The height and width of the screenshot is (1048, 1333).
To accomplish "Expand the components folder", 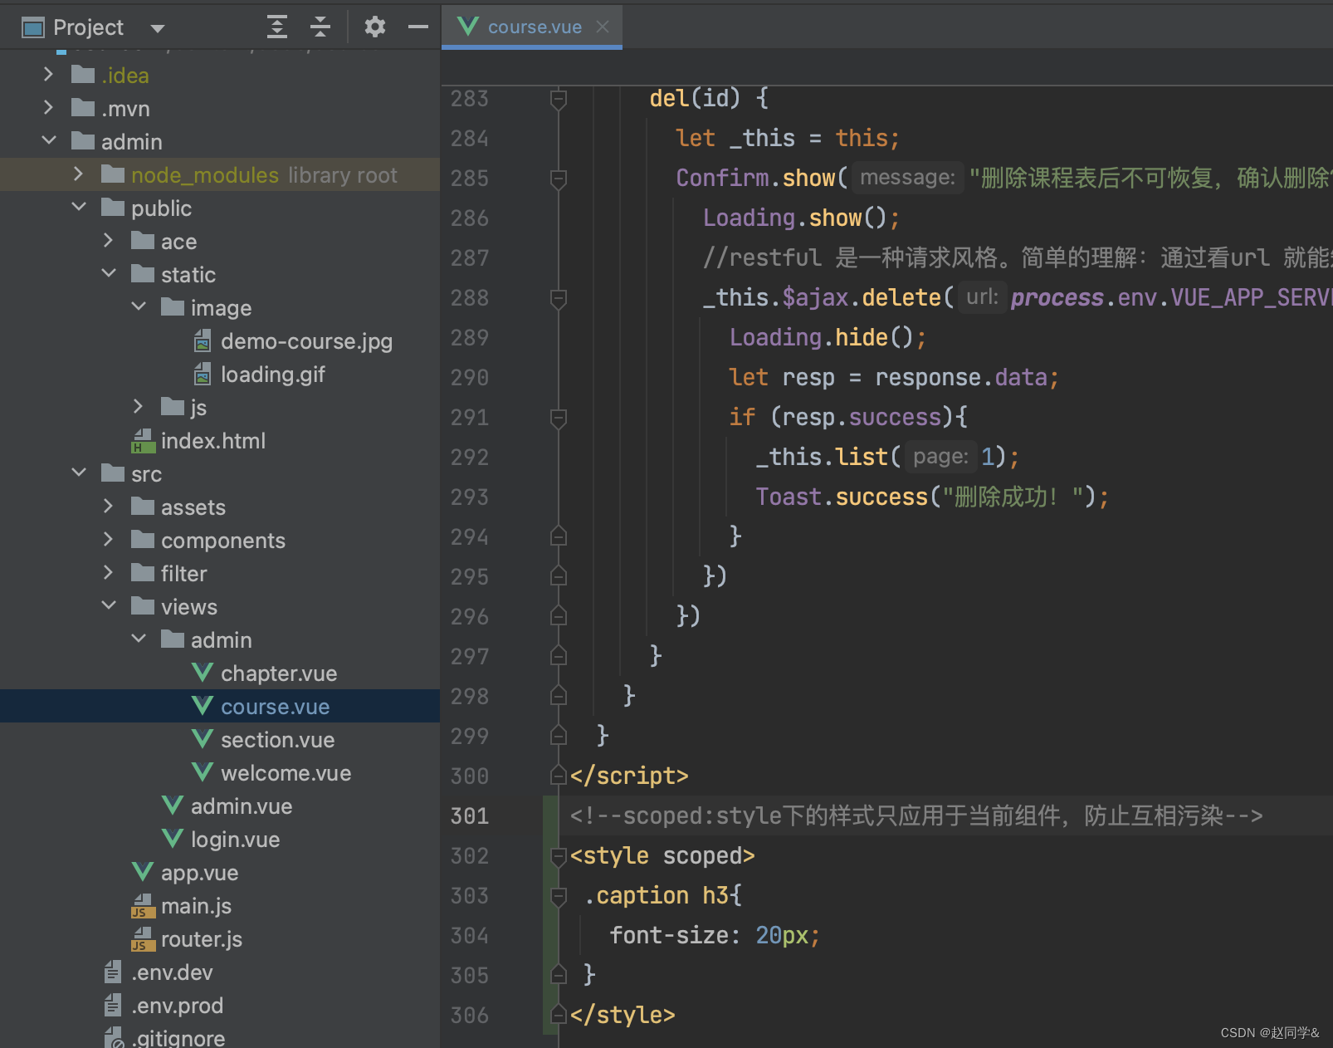I will point(108,540).
